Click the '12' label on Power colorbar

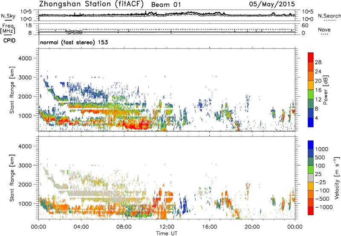[318, 100]
